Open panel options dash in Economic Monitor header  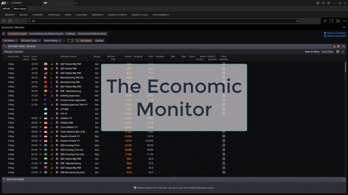tap(344, 27)
